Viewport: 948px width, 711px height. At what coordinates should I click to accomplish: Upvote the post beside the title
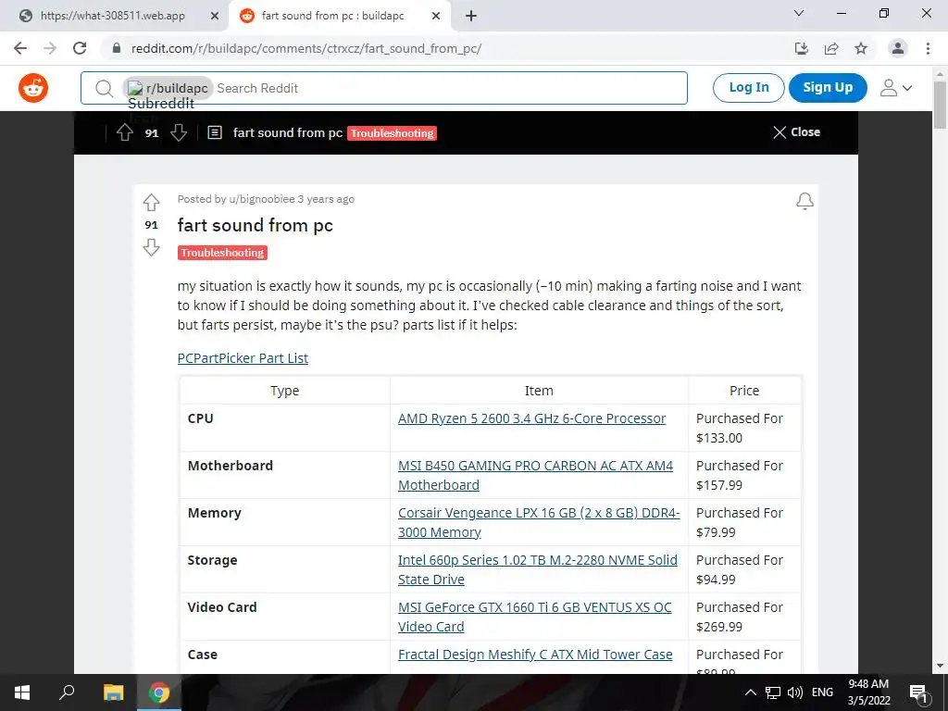[151, 202]
